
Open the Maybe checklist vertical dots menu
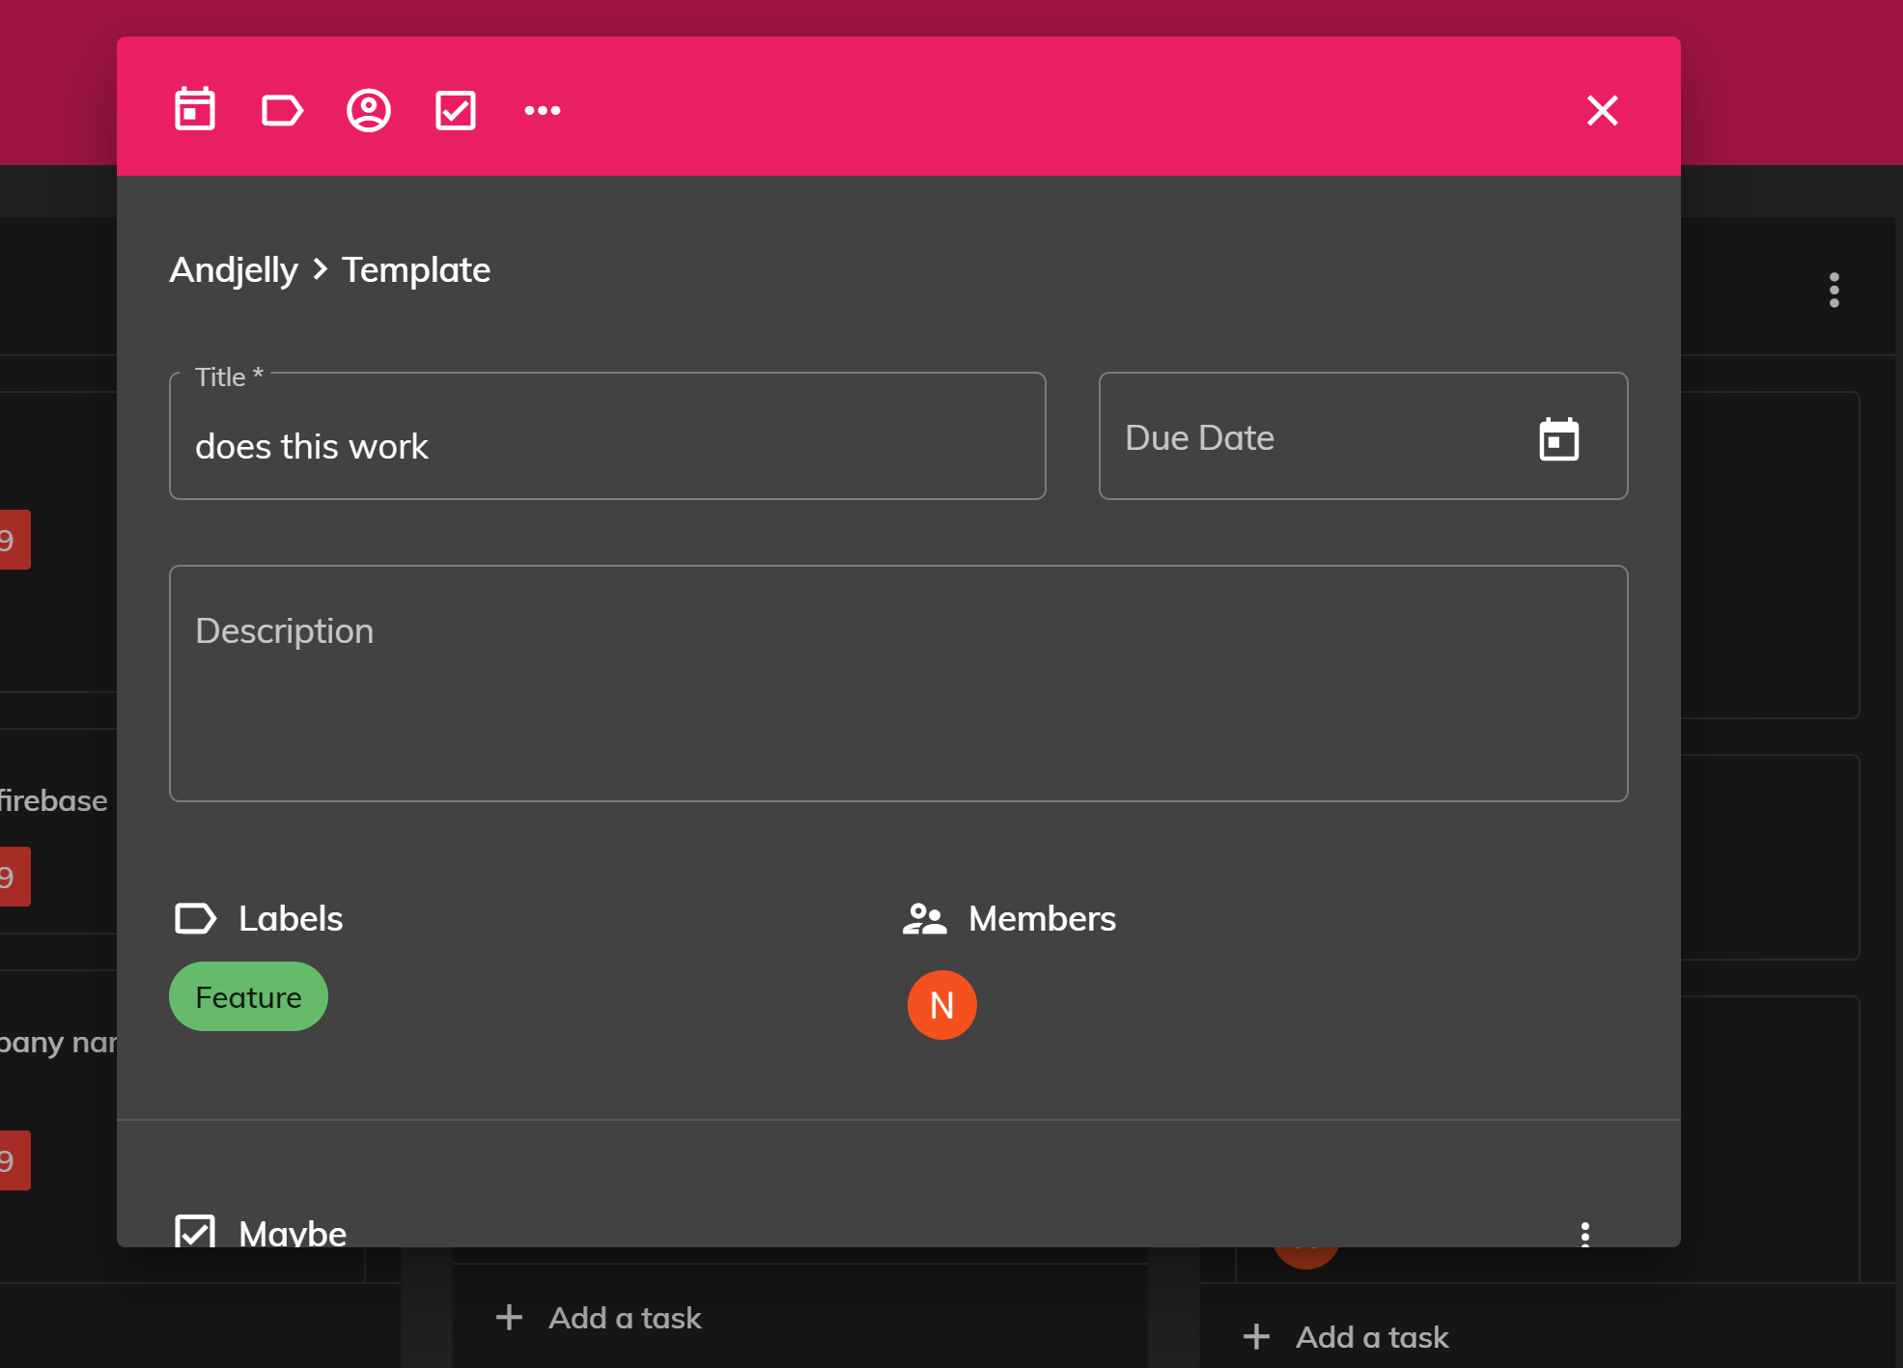click(1584, 1233)
